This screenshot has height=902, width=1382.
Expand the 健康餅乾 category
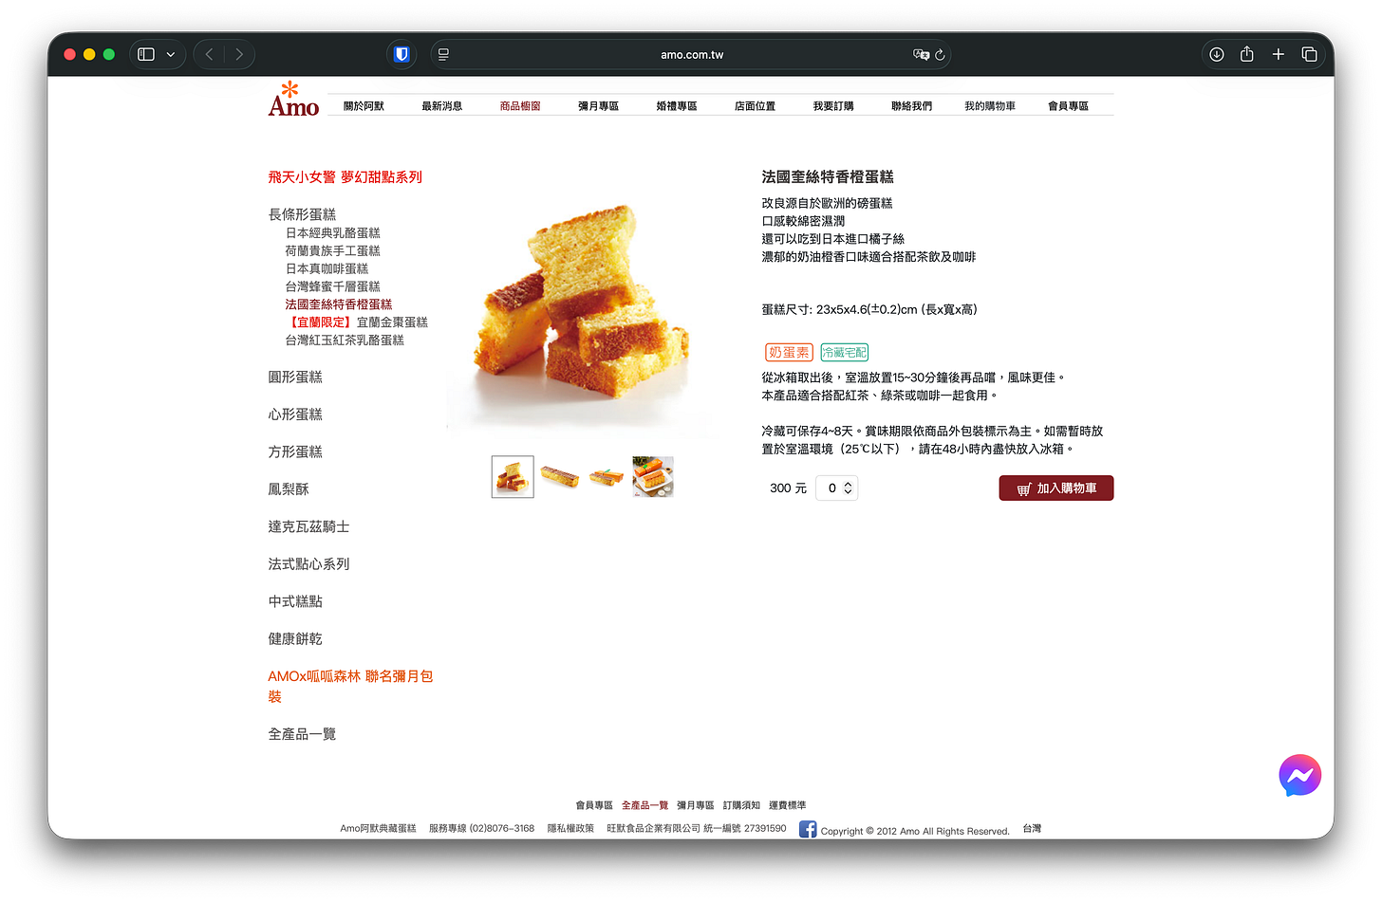pyautogui.click(x=295, y=639)
